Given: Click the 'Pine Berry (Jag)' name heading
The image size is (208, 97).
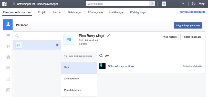Looking at the screenshot, I should [91, 36].
